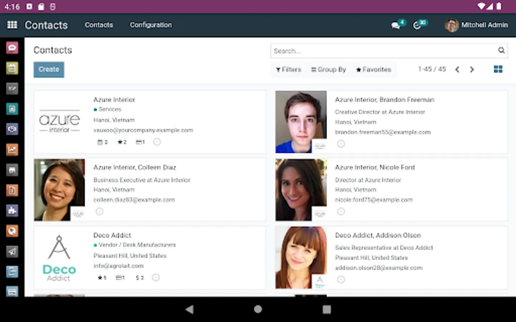Click 'Creative Director at Azure Interior' text
The height and width of the screenshot is (322, 516).
click(x=380, y=112)
